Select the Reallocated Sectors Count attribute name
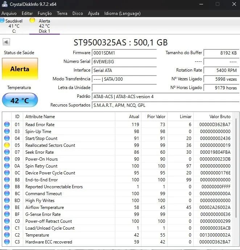The width and height of the screenshot is (240, 250). [x=50, y=145]
